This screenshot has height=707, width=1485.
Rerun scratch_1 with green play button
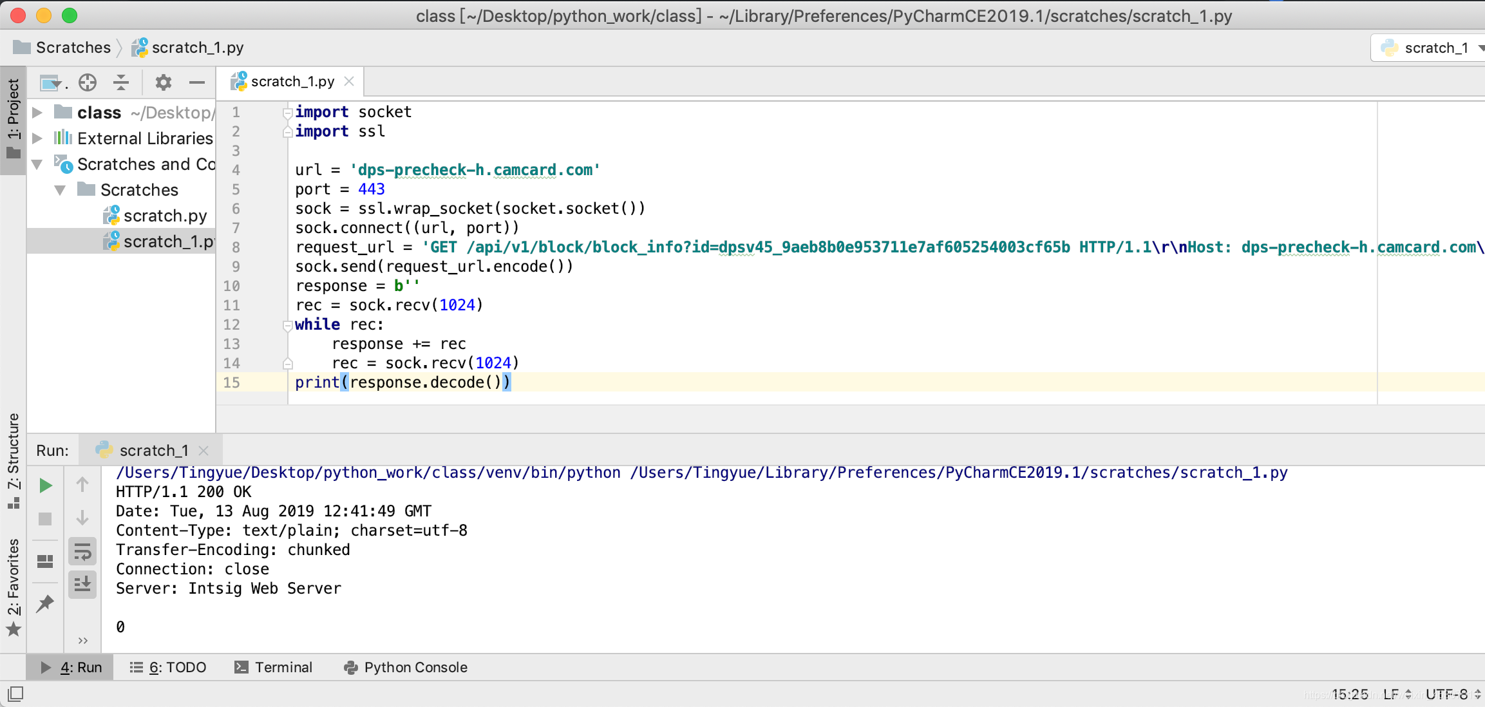pyautogui.click(x=45, y=485)
